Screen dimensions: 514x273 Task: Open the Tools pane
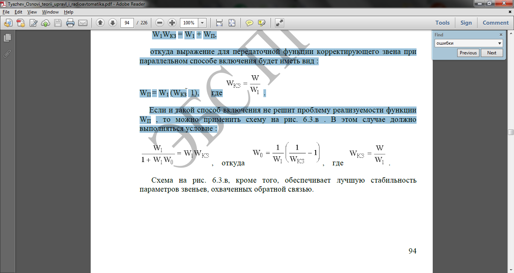click(x=443, y=22)
